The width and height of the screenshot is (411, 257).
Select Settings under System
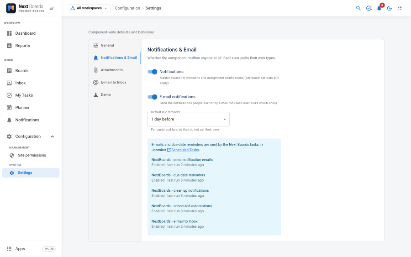click(31, 173)
